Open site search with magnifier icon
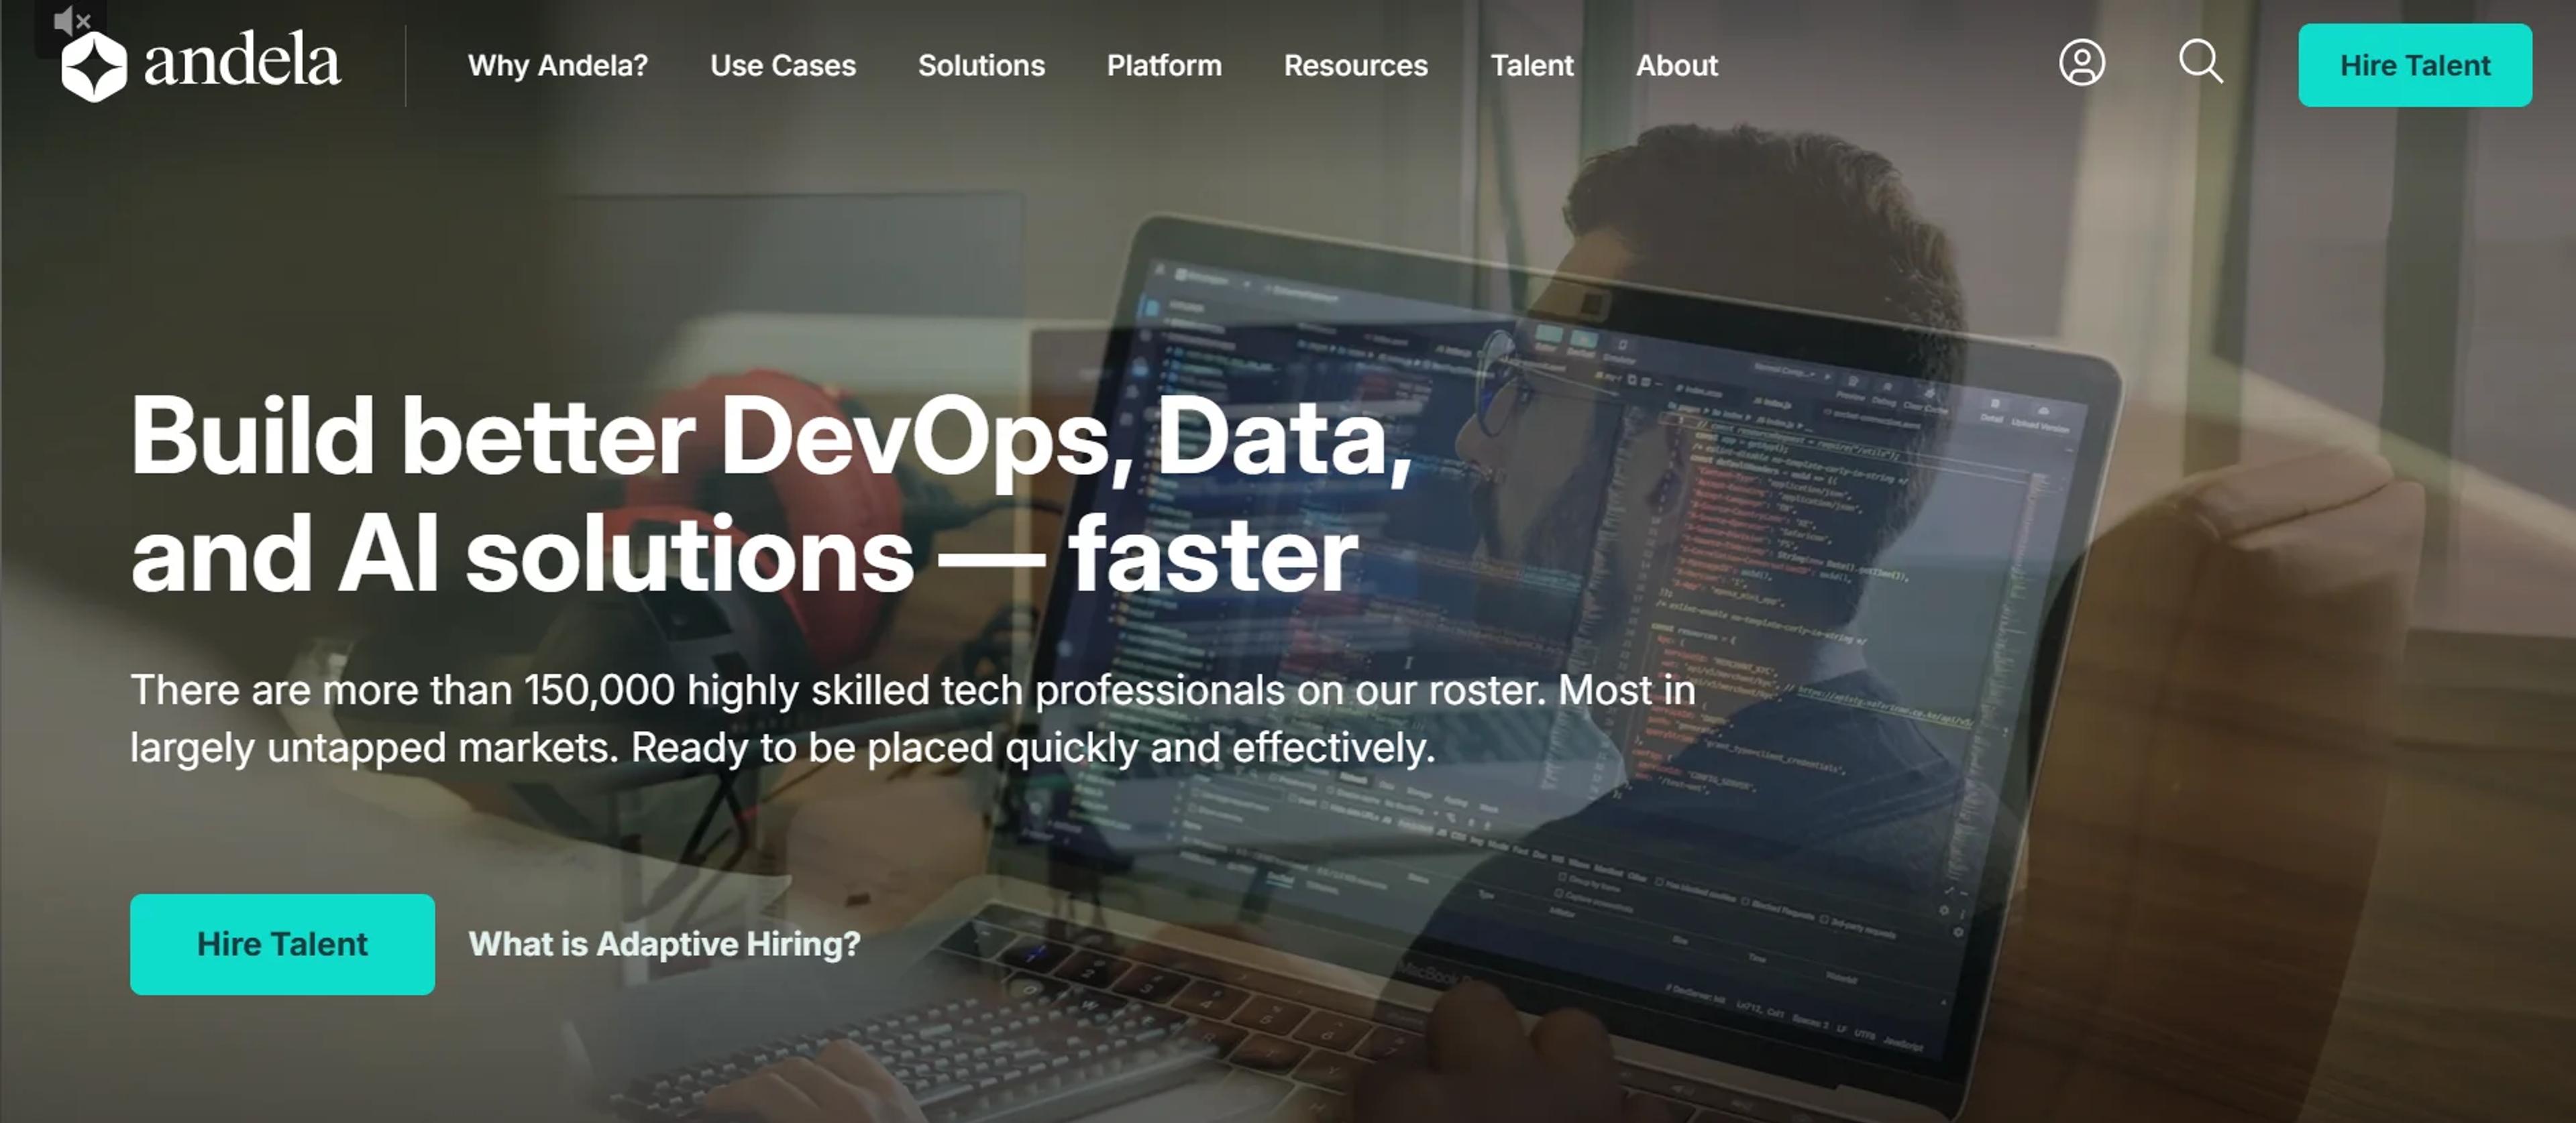The image size is (2576, 1123). tap(2201, 62)
